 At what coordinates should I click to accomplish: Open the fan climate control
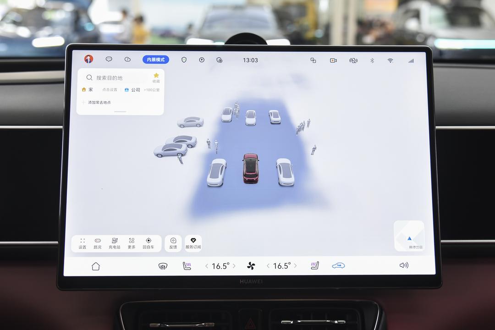click(251, 266)
